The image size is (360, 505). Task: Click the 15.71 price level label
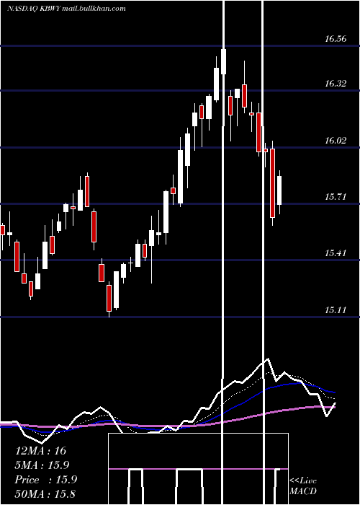pos(336,196)
